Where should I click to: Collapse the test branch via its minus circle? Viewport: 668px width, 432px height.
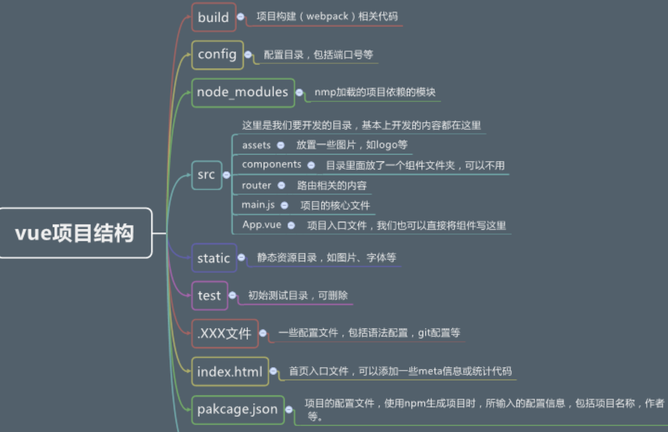point(233,295)
